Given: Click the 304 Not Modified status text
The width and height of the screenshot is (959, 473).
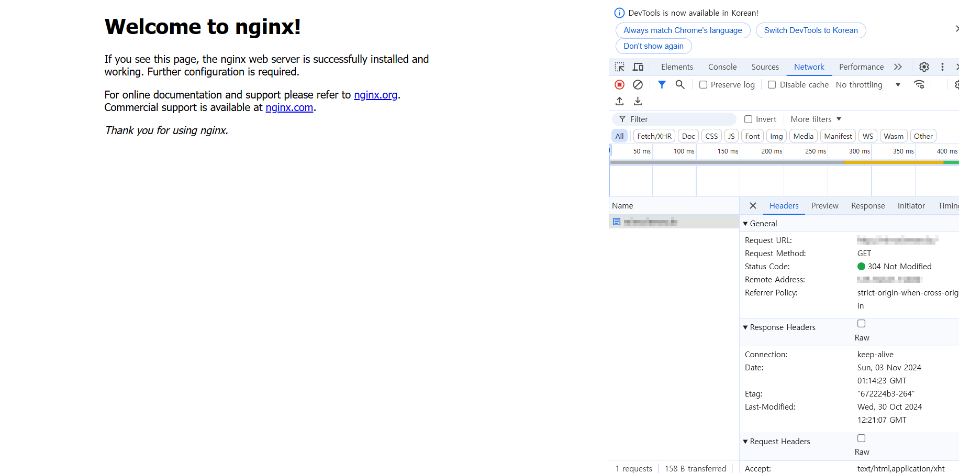Looking at the screenshot, I should (x=899, y=267).
